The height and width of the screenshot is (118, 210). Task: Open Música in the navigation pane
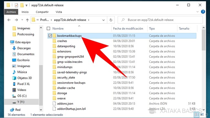[22, 72]
